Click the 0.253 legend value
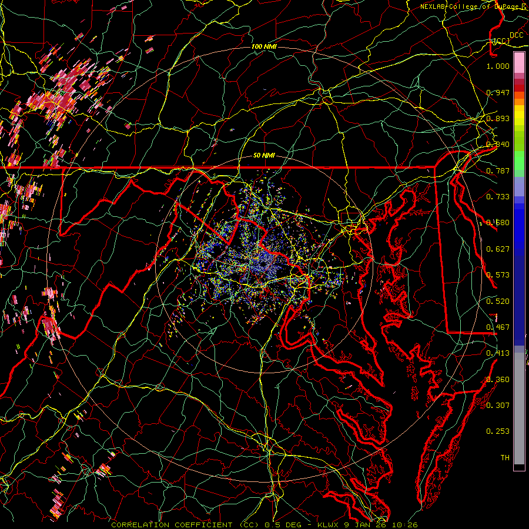 point(498,431)
